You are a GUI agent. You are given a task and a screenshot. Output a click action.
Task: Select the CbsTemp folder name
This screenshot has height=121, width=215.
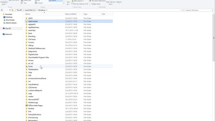[32, 39]
